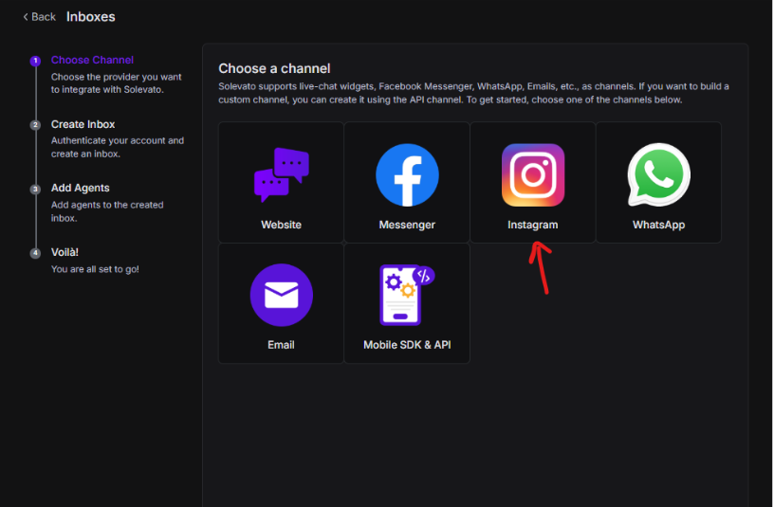
Task: Select step 1 circle for Choose Channel
Action: tap(35, 61)
